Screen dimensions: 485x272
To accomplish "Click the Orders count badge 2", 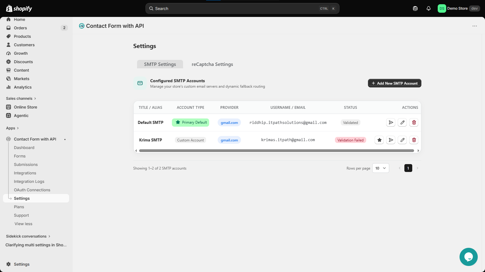I will coord(64,28).
